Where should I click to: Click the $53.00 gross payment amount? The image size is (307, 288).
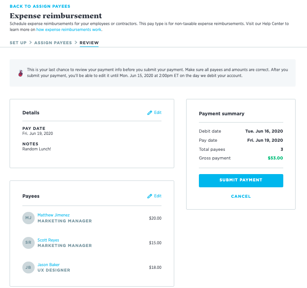(275, 158)
